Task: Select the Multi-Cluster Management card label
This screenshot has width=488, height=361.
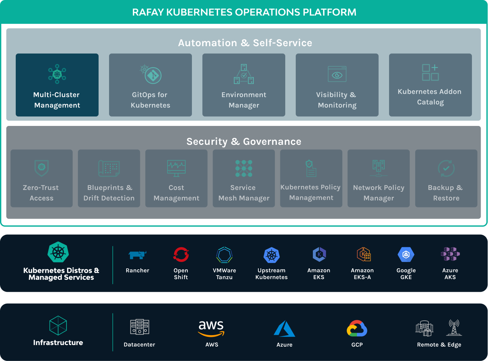Action: click(57, 100)
